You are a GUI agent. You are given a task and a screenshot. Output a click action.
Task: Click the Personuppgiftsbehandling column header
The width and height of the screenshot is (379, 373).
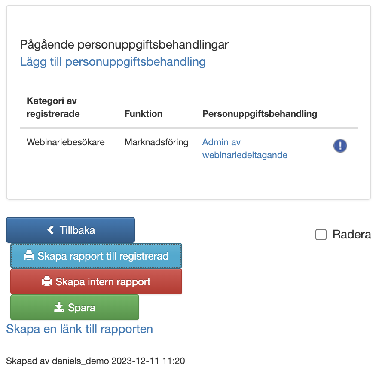[x=260, y=114]
